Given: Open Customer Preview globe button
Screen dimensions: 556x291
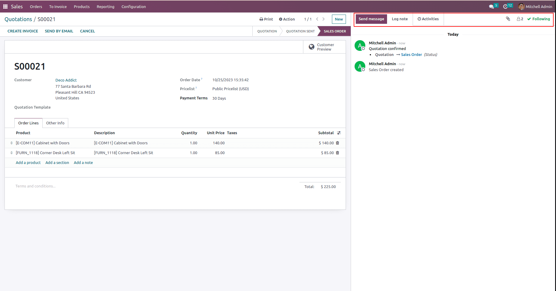Looking at the screenshot, I should [324, 47].
